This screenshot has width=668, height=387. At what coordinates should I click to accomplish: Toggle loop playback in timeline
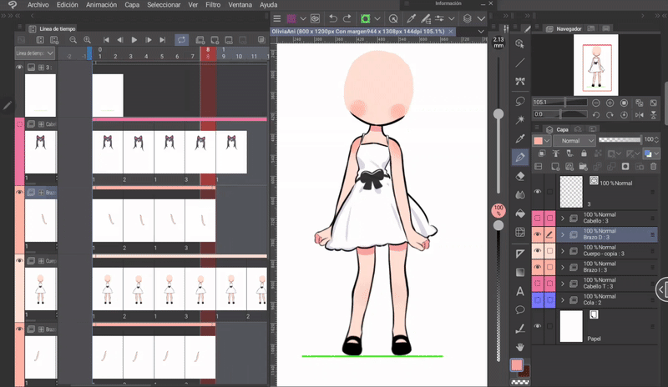click(181, 39)
